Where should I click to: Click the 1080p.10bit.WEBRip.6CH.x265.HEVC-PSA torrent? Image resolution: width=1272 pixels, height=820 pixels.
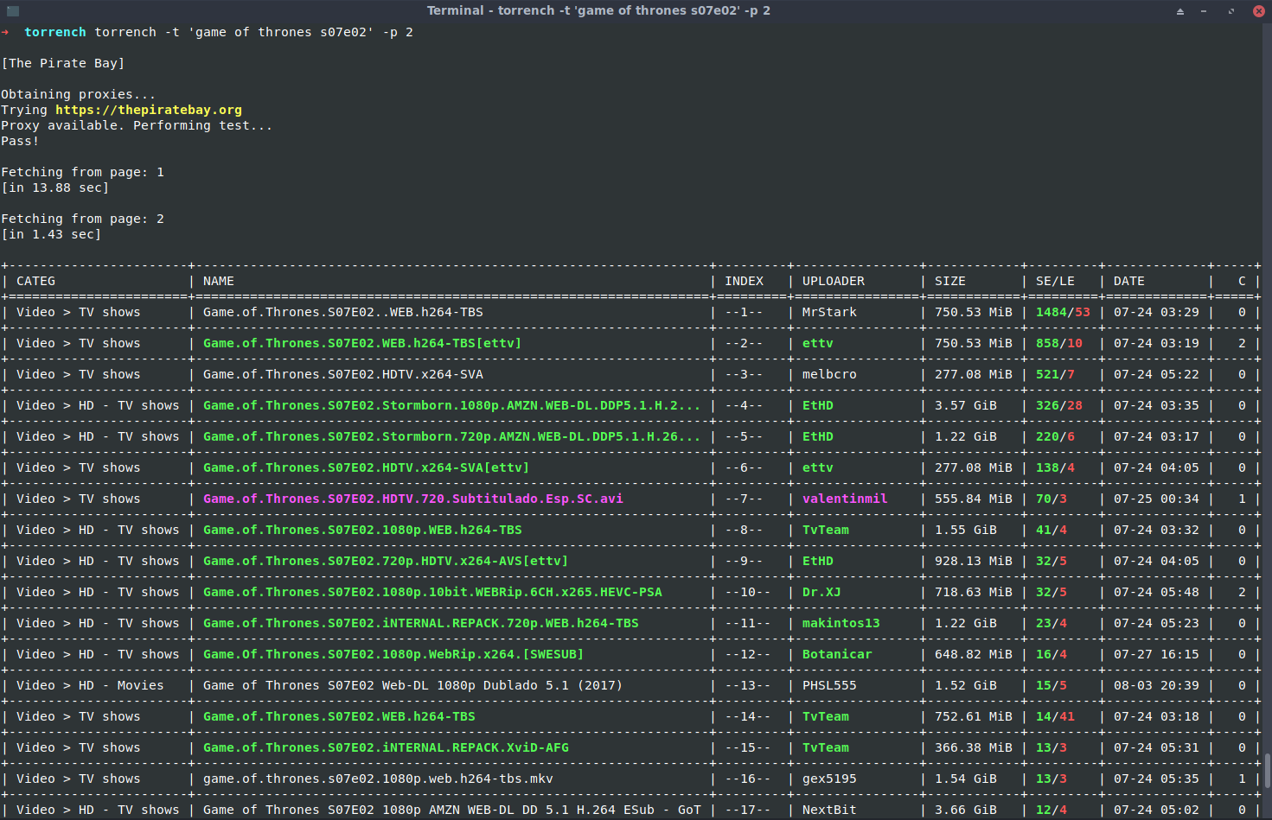click(432, 592)
